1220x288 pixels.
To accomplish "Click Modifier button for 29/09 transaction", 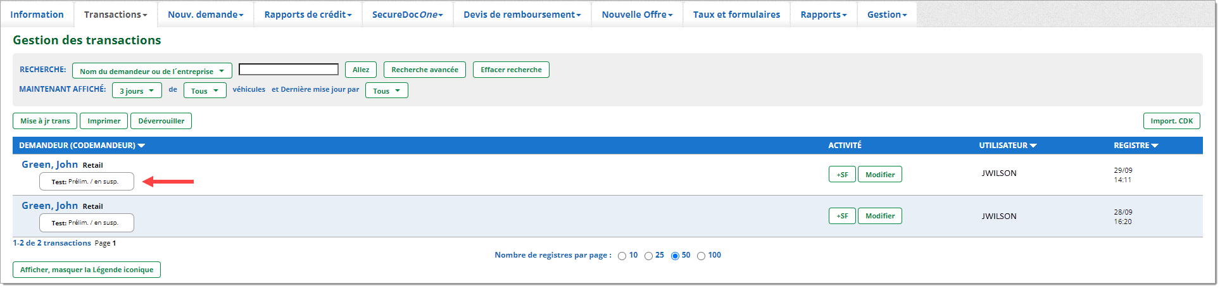I will [879, 174].
